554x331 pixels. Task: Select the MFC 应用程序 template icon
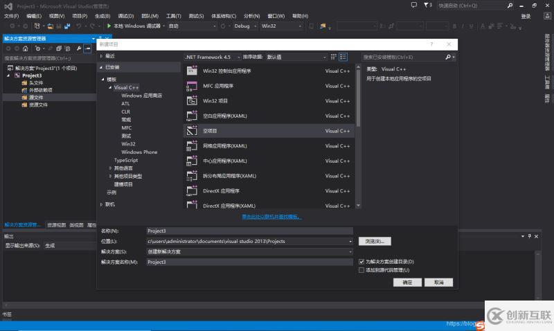(192, 86)
